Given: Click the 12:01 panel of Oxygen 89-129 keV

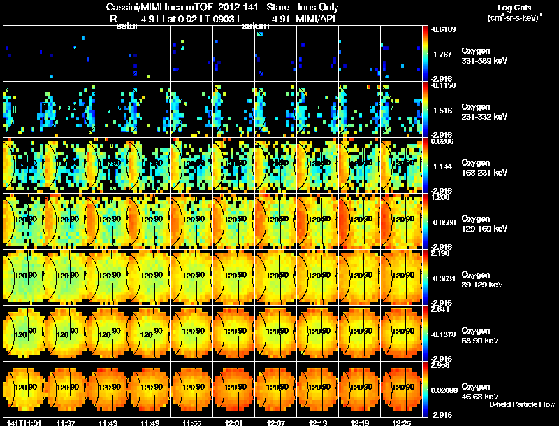Looking at the screenshot, I should (234, 277).
